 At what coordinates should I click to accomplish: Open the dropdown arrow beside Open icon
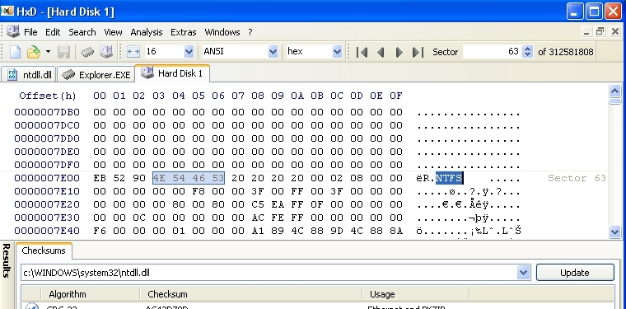click(48, 52)
